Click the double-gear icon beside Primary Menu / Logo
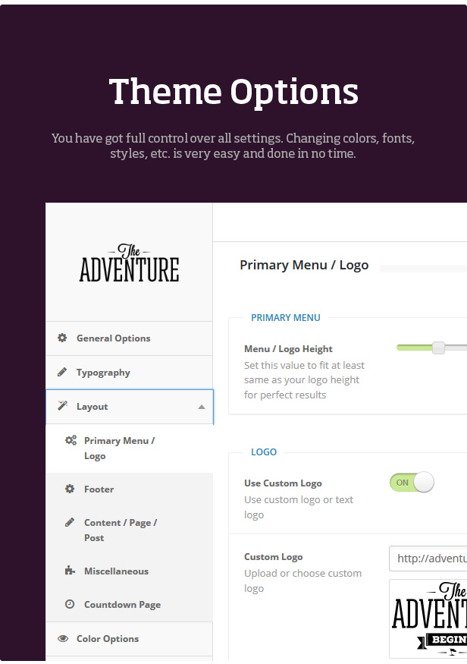 pos(71,441)
